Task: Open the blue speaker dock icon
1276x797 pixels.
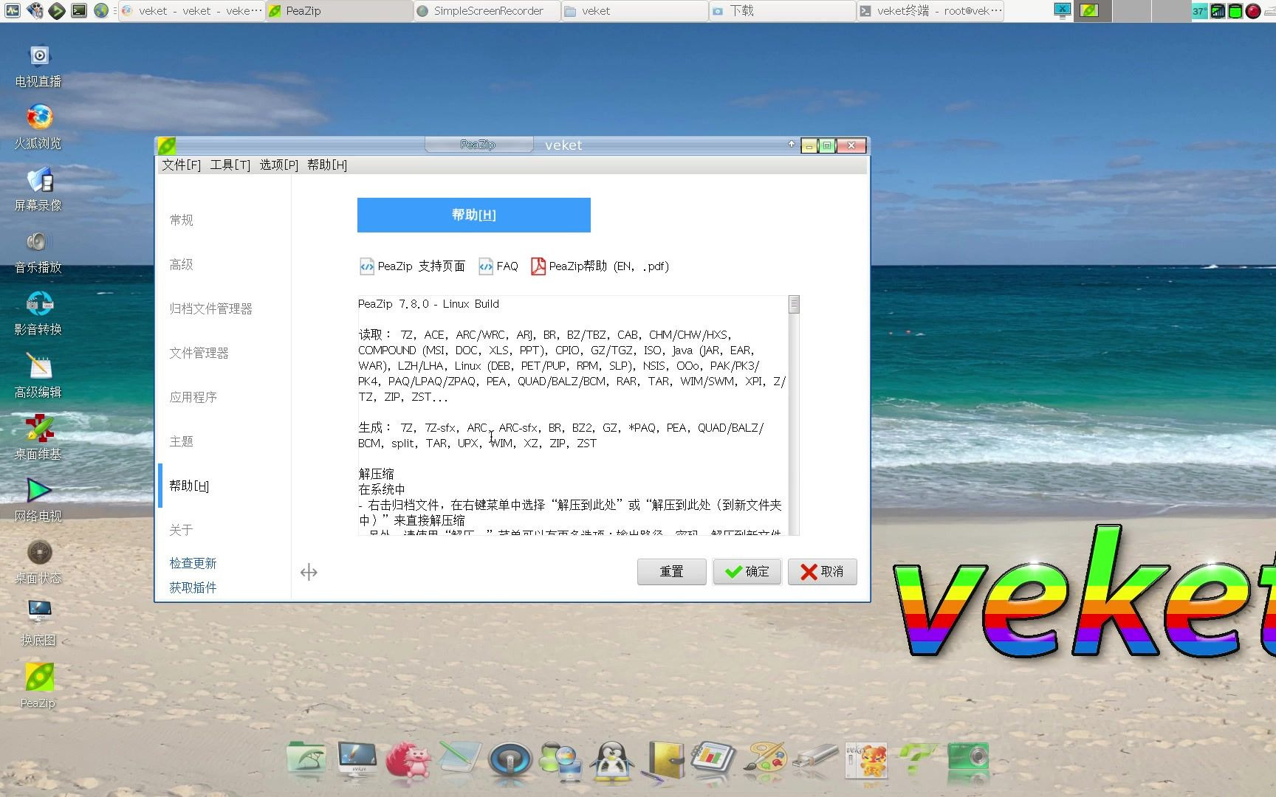Action: click(x=510, y=760)
